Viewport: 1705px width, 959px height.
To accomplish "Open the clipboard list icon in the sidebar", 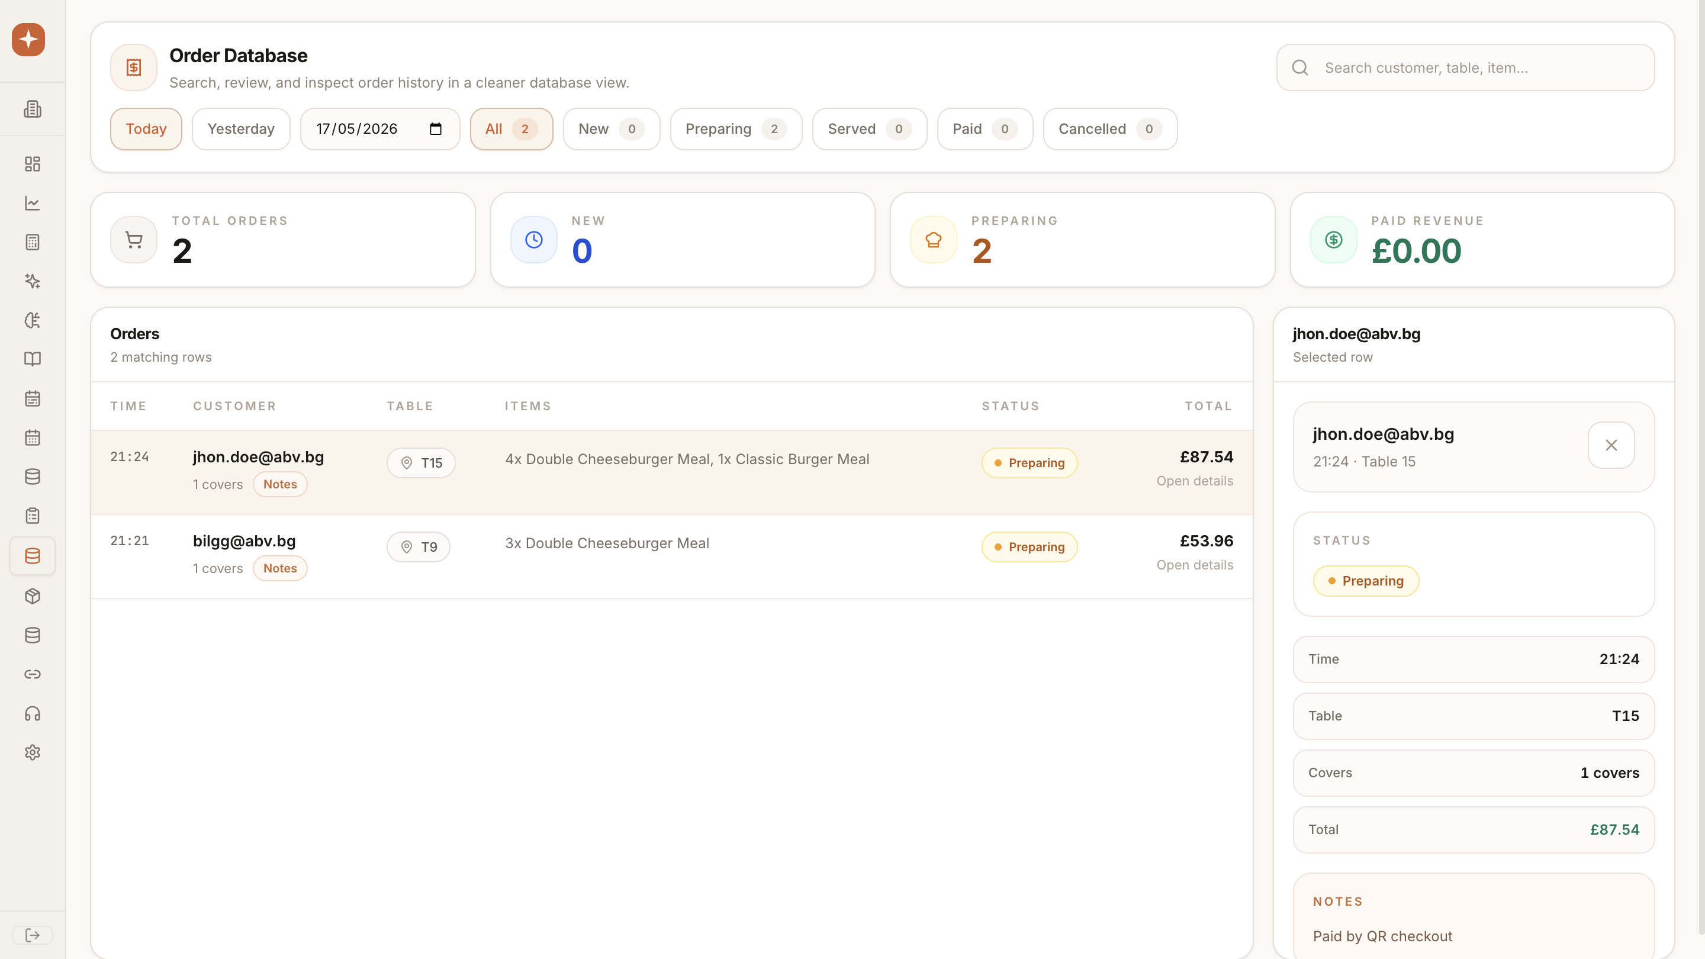I will [x=33, y=515].
